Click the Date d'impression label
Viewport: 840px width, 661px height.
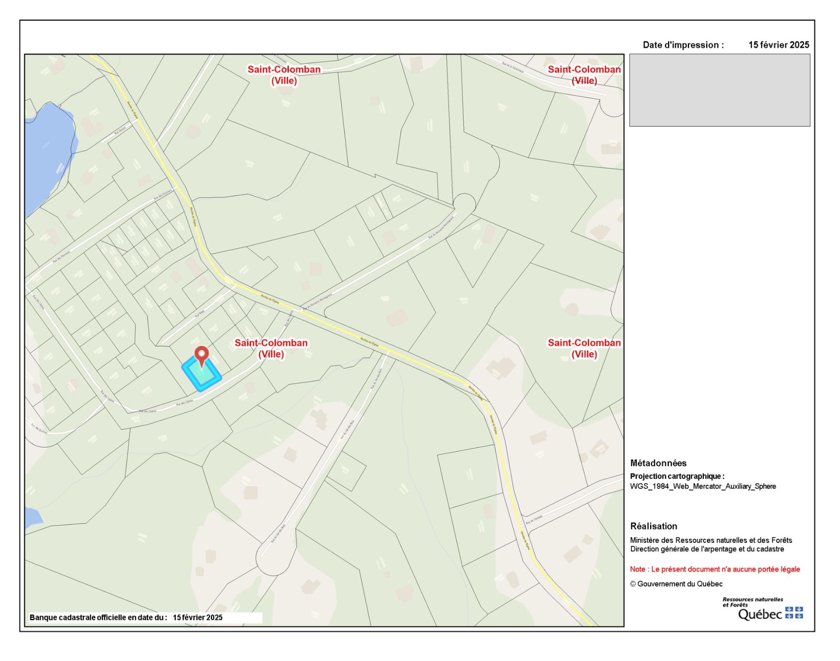tap(683, 45)
